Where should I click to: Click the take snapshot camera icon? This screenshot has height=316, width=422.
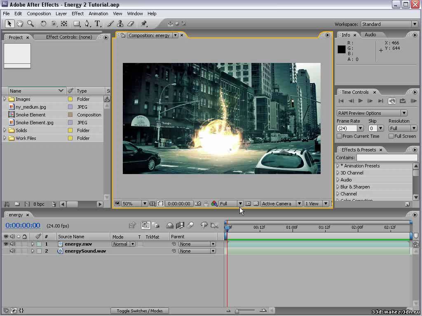coord(198,204)
